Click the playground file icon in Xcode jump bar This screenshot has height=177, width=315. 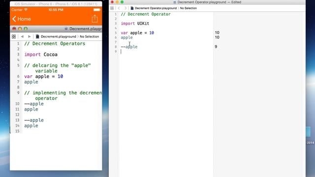pos(132,8)
